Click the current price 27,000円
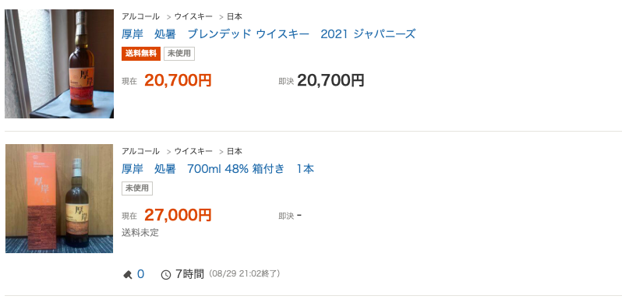Viewport: 622px width, 303px height. 178,215
